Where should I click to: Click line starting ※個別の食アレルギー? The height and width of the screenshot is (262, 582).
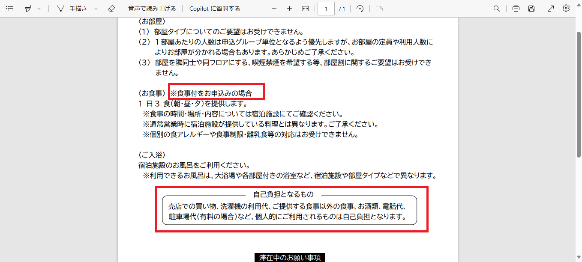(x=250, y=134)
